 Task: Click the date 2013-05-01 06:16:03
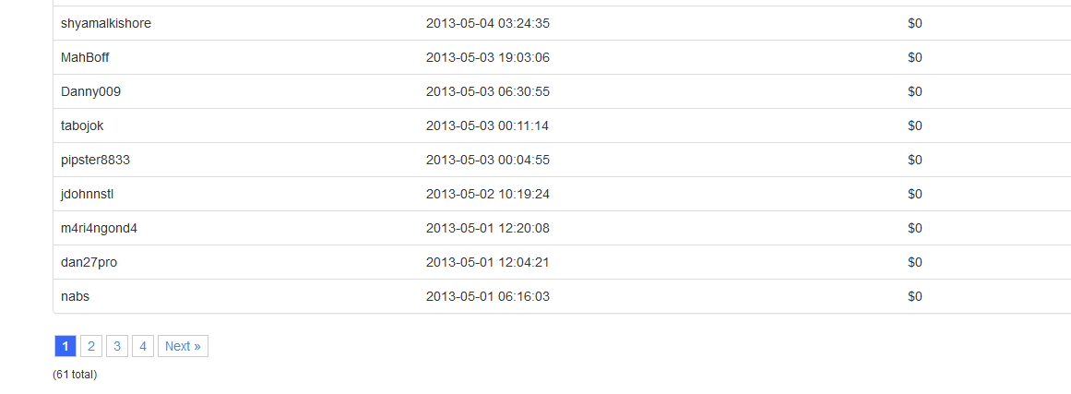point(488,296)
